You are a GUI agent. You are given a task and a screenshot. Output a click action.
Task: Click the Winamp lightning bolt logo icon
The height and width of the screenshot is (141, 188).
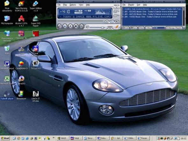(x=117, y=27)
